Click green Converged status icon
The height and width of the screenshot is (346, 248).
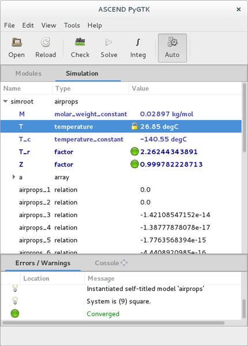(15, 314)
